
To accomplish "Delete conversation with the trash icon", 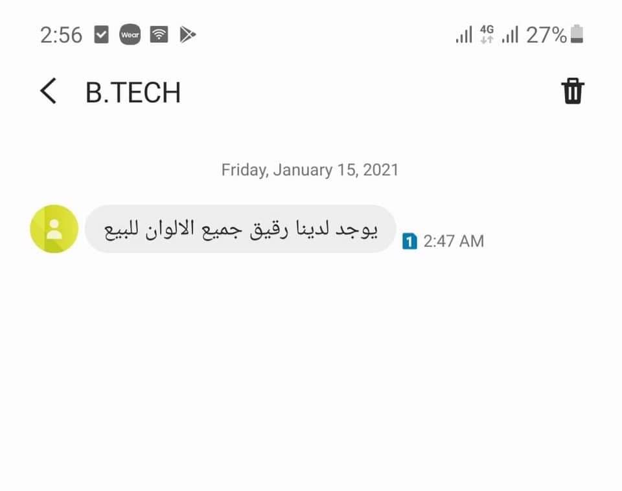I will (572, 91).
